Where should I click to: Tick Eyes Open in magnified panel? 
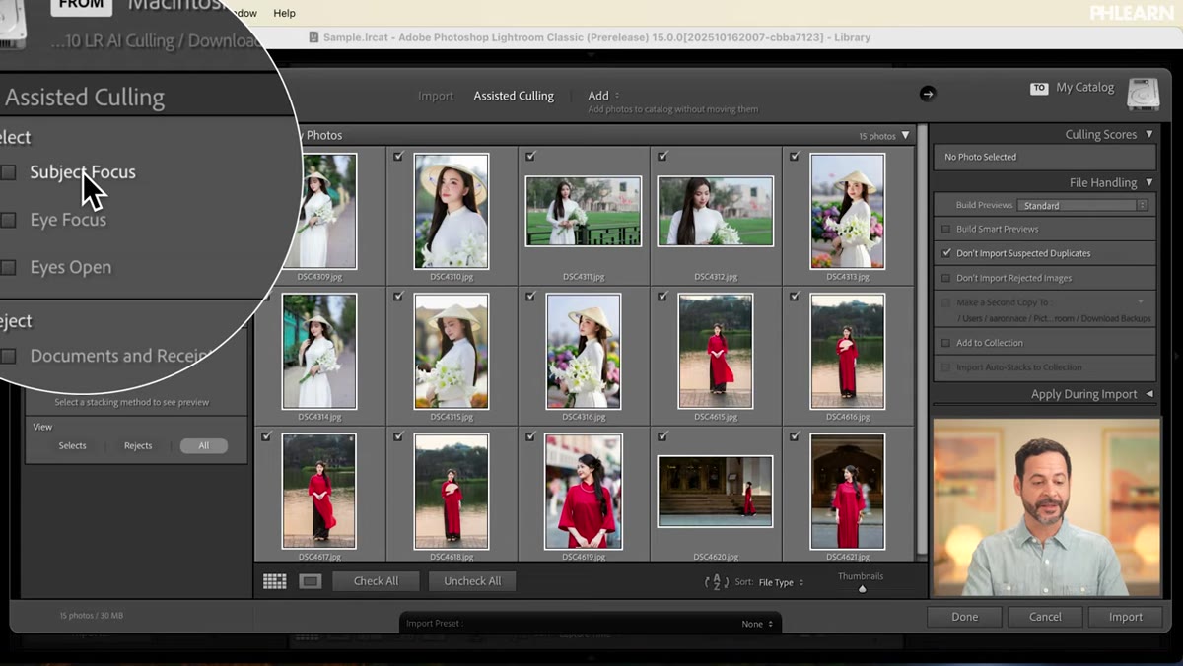pos(8,267)
